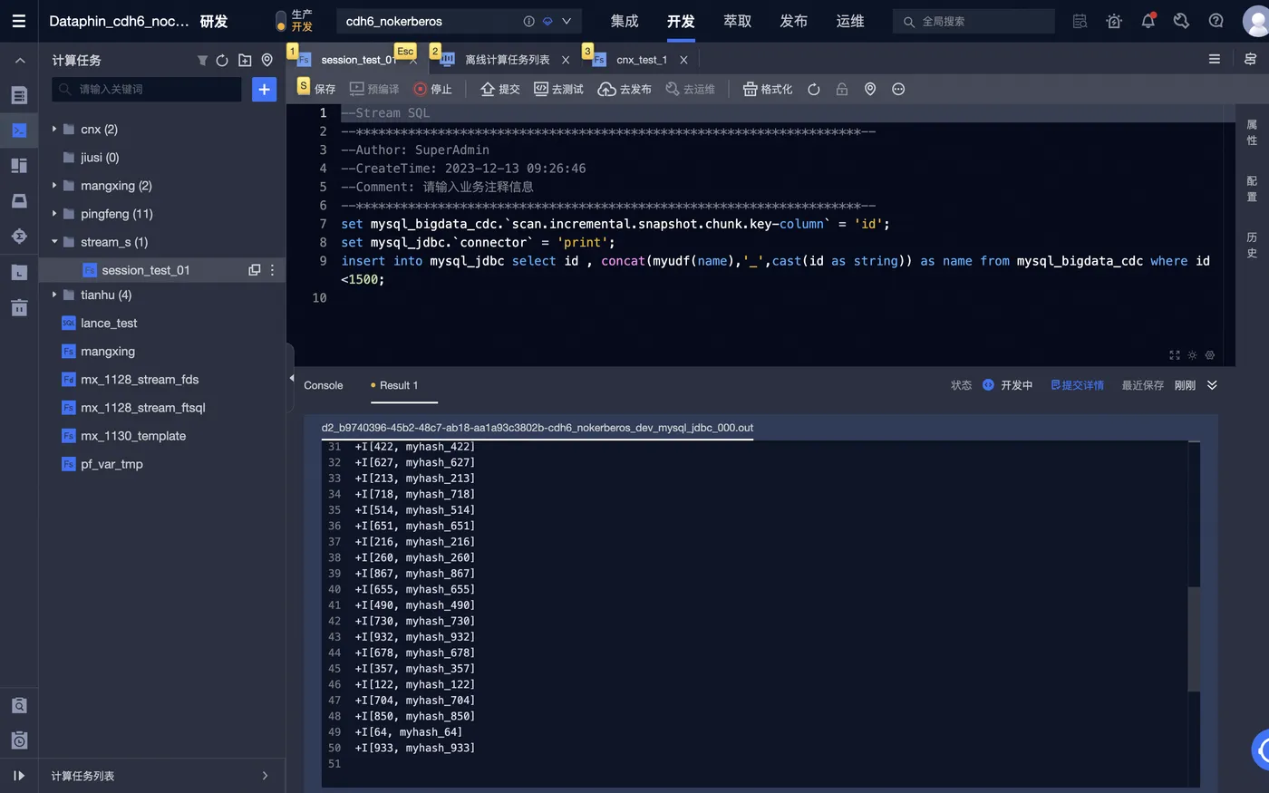Click the results panel vertical scrollbar
Viewport: 1269px width, 793px height.
[1194, 639]
